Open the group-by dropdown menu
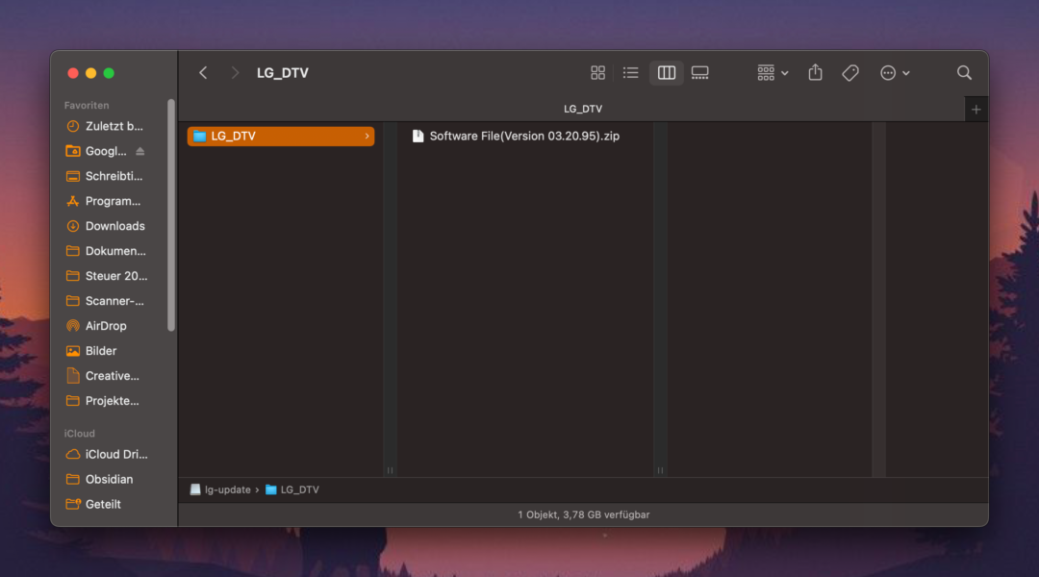This screenshot has width=1039, height=577. pyautogui.click(x=773, y=73)
